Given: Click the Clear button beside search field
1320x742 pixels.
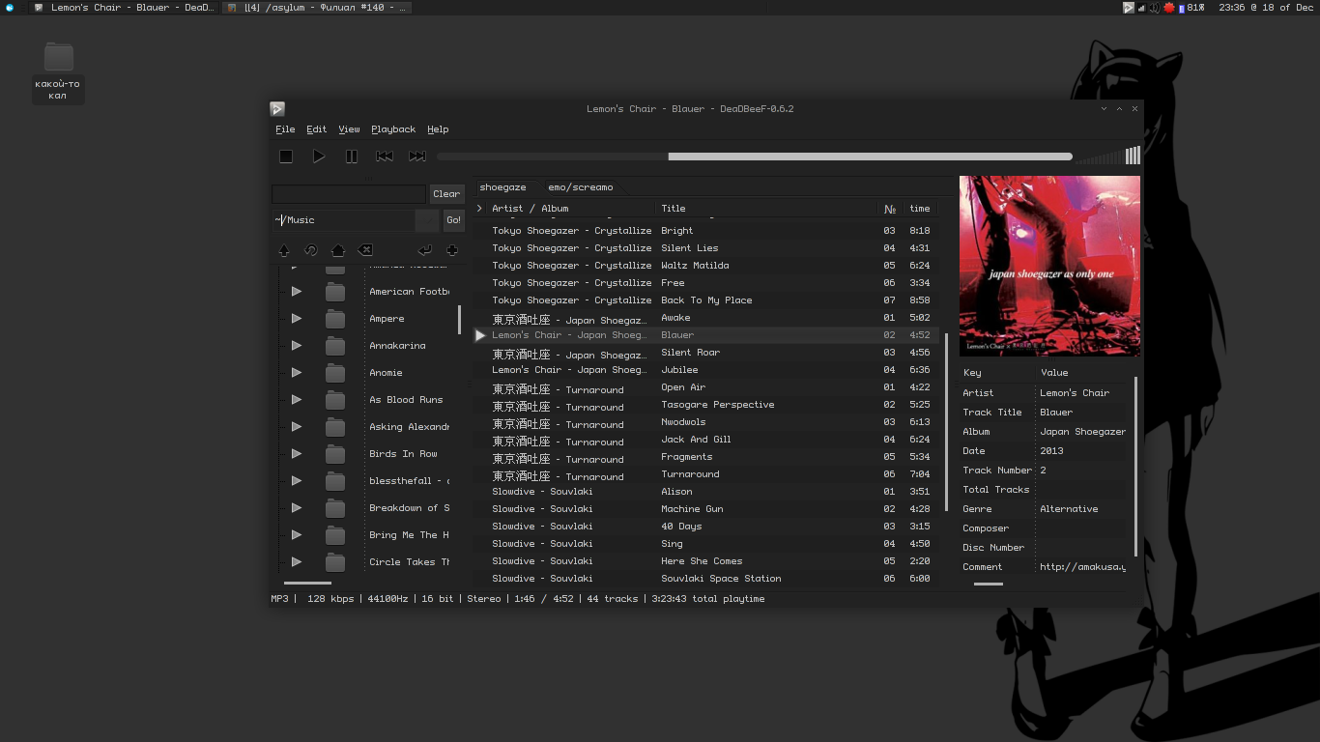Looking at the screenshot, I should point(446,194).
